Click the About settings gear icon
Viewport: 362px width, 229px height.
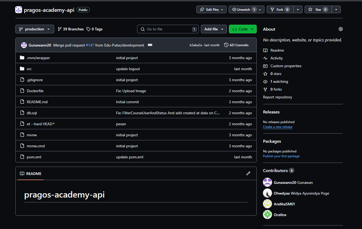coord(340,29)
